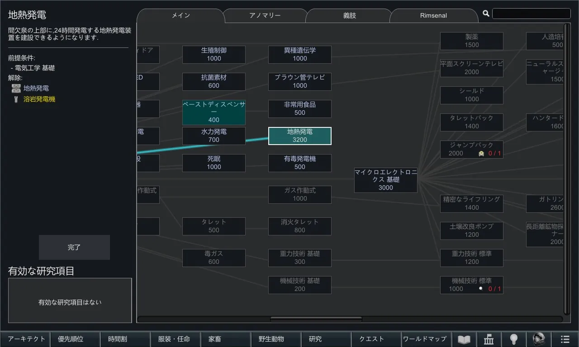Screen dimensions: 579x347
Task: Open the lightbulb ideology icon
Action: click(513, 339)
